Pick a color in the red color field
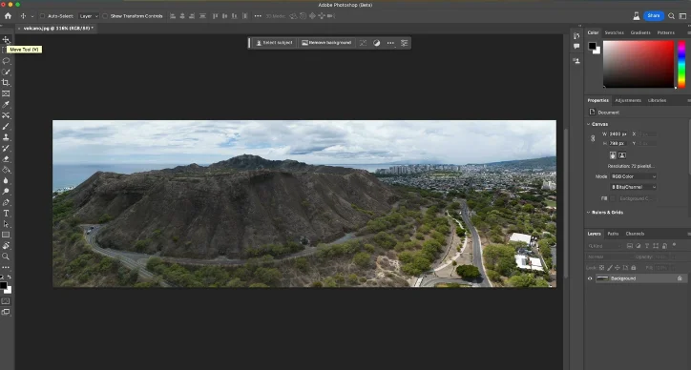Screen dimensions: 691x370 [x=639, y=64]
